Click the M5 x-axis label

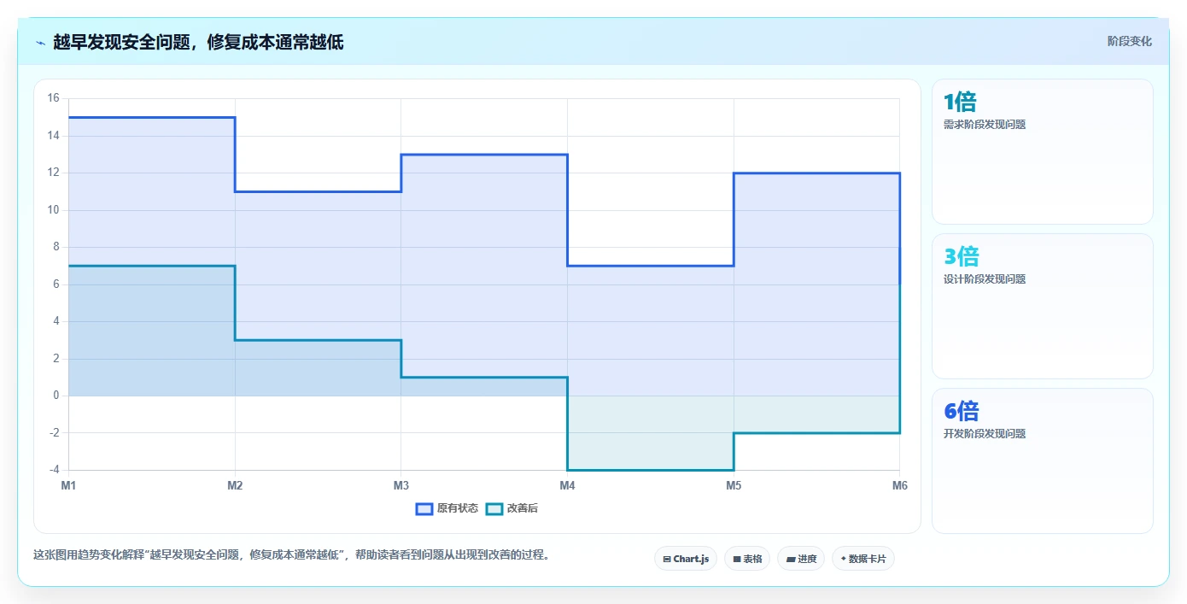[x=734, y=485]
